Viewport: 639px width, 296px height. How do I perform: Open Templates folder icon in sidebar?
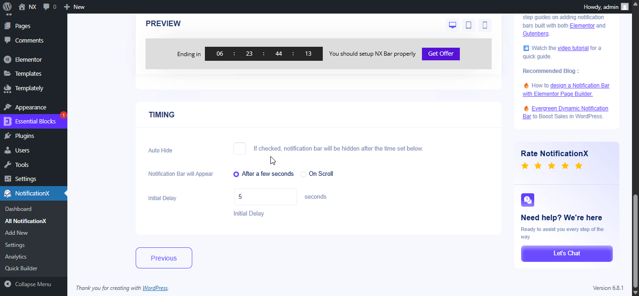(x=7, y=73)
